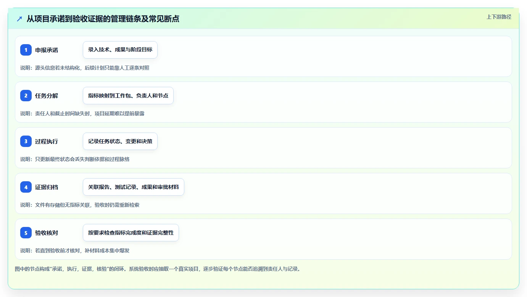527x297 pixels.
Task: Click step number 3 badge
Action: [x=26, y=141]
